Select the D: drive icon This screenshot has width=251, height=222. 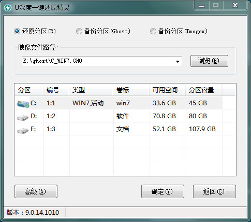23,117
